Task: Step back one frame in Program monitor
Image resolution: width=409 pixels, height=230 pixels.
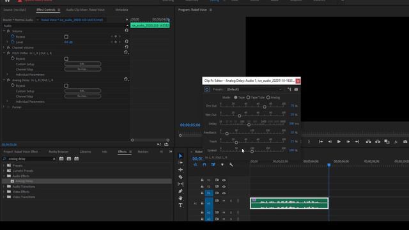Action: (330, 142)
